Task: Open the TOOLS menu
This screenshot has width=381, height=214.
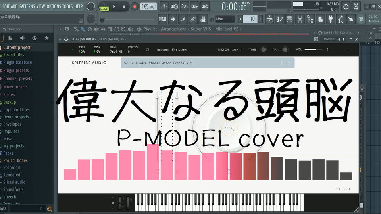Action: pyautogui.click(x=67, y=6)
